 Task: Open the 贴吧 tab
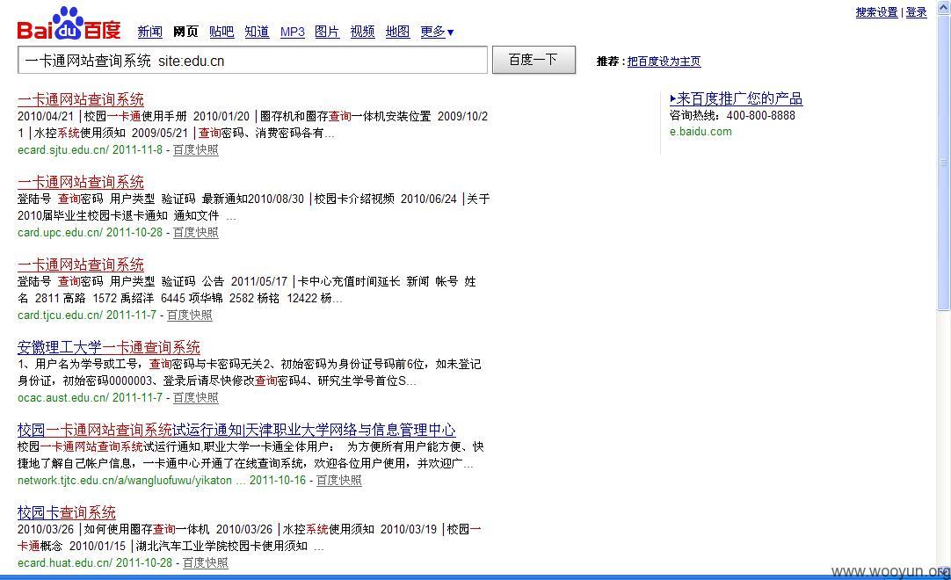pyautogui.click(x=221, y=32)
